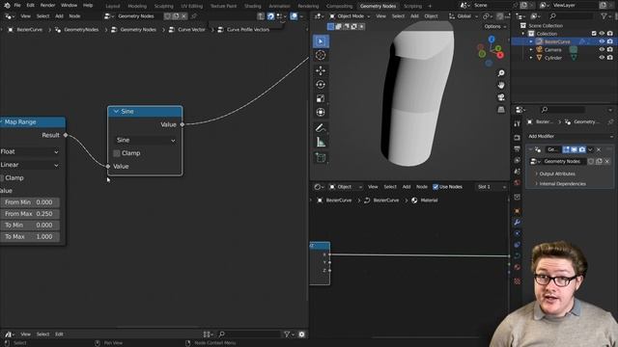Hide BezierCurve with its eye icon in outliner

point(602,41)
